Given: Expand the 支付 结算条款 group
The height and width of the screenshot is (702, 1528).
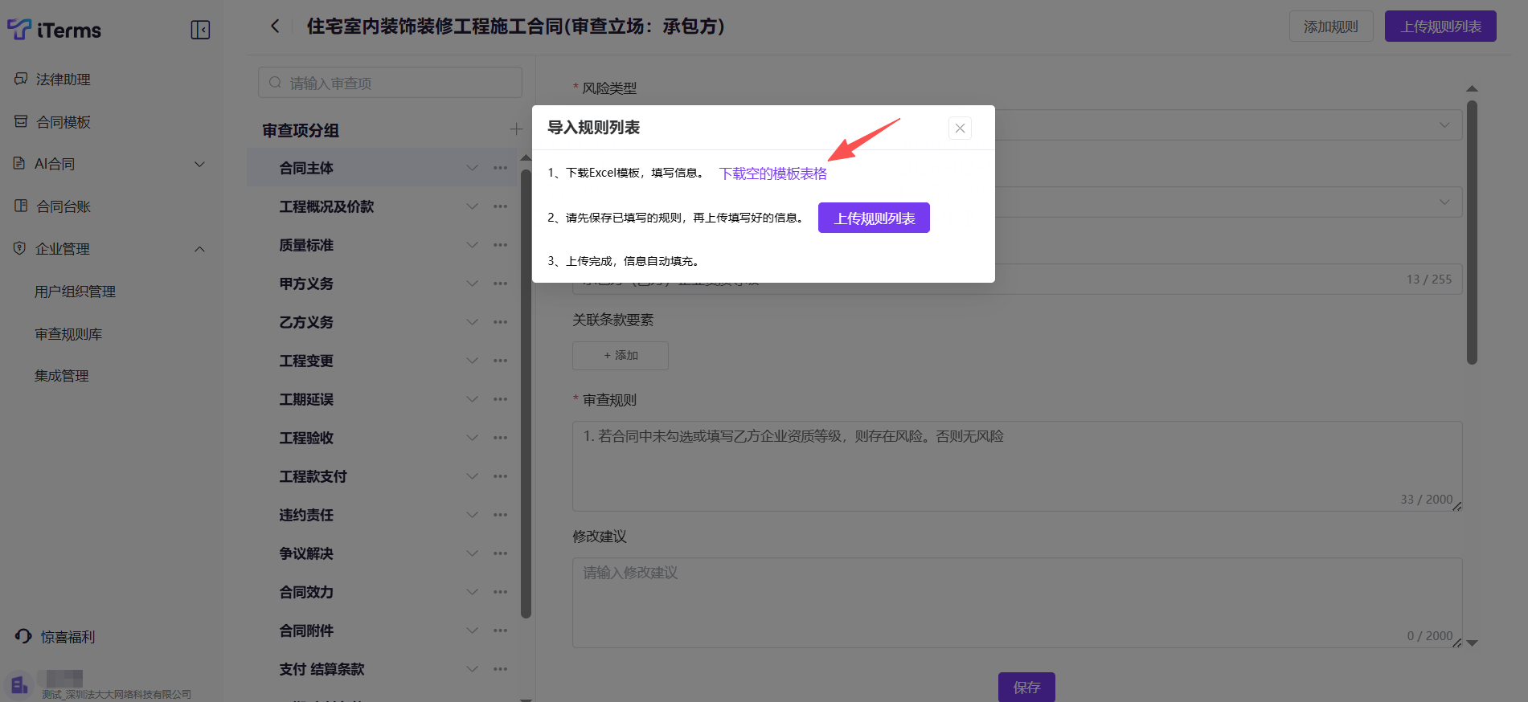Looking at the screenshot, I should click(x=473, y=669).
